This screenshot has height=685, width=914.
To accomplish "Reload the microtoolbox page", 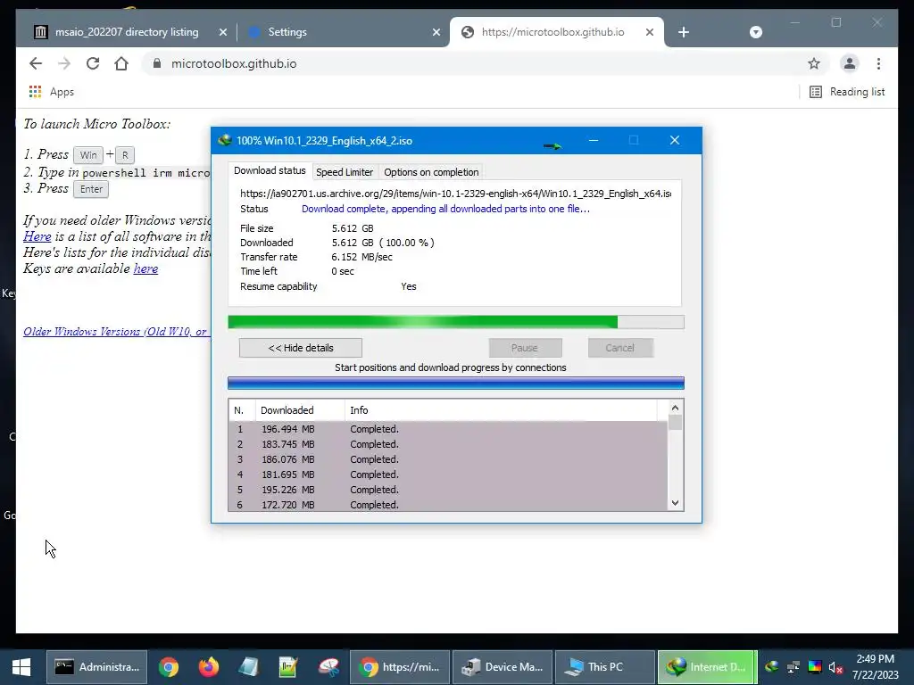I will coord(93,63).
